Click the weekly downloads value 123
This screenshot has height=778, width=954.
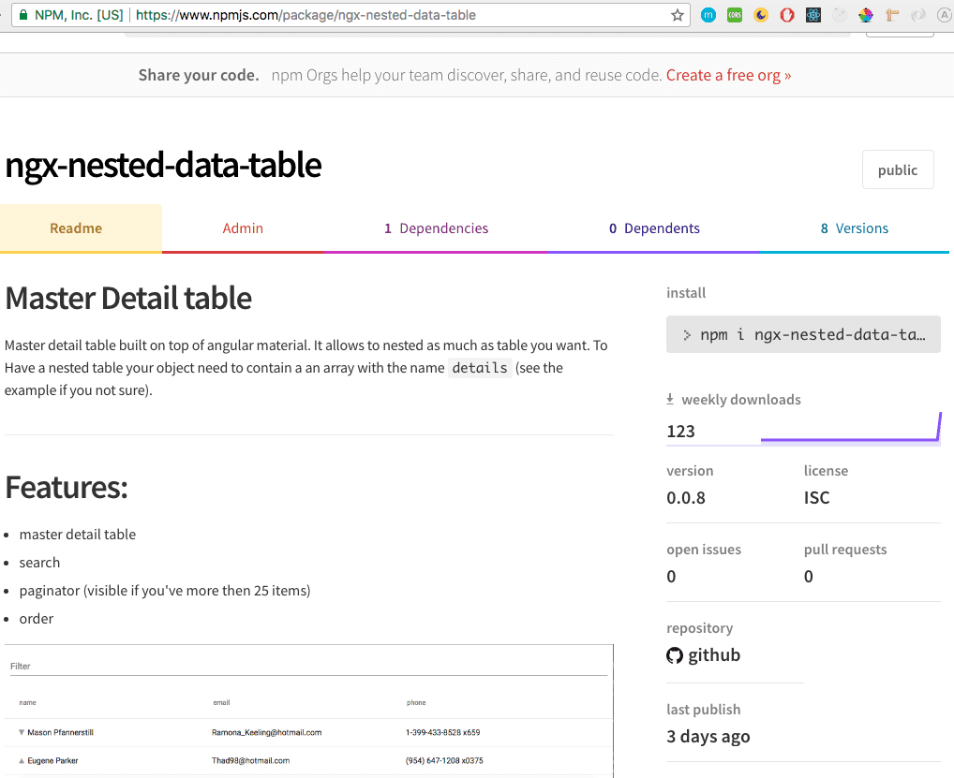pyautogui.click(x=680, y=432)
